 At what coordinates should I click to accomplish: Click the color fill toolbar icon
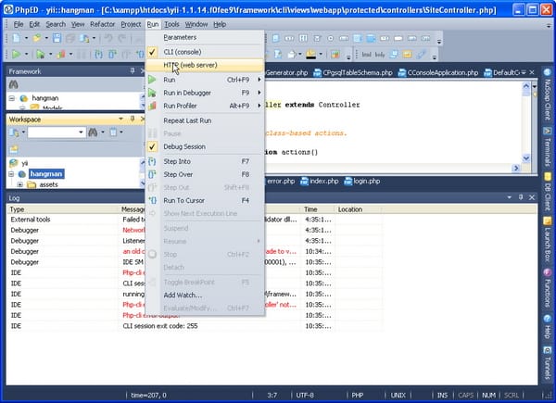click(310, 55)
